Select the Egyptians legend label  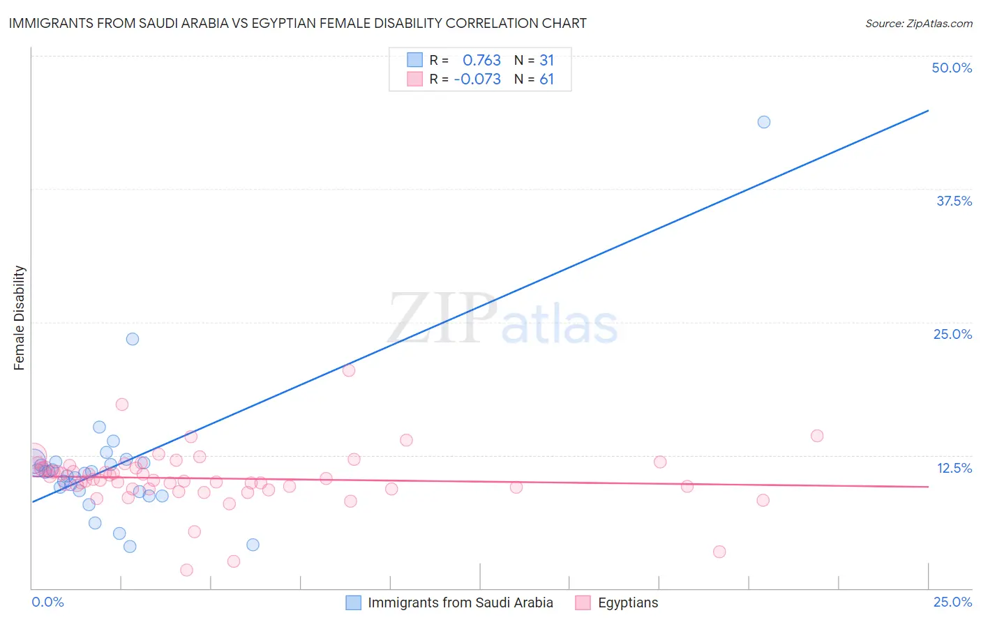tap(628, 602)
